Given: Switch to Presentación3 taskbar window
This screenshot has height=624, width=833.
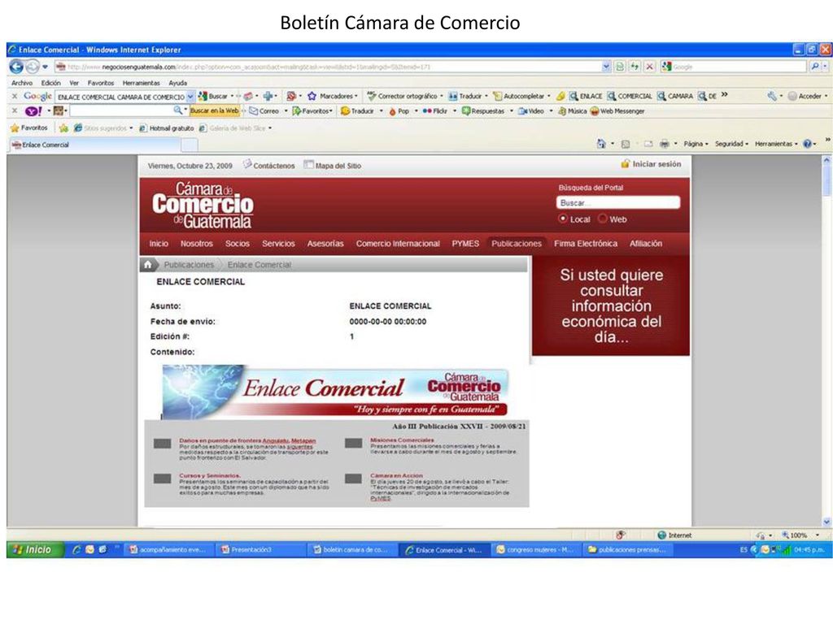Looking at the screenshot, I should 260,550.
